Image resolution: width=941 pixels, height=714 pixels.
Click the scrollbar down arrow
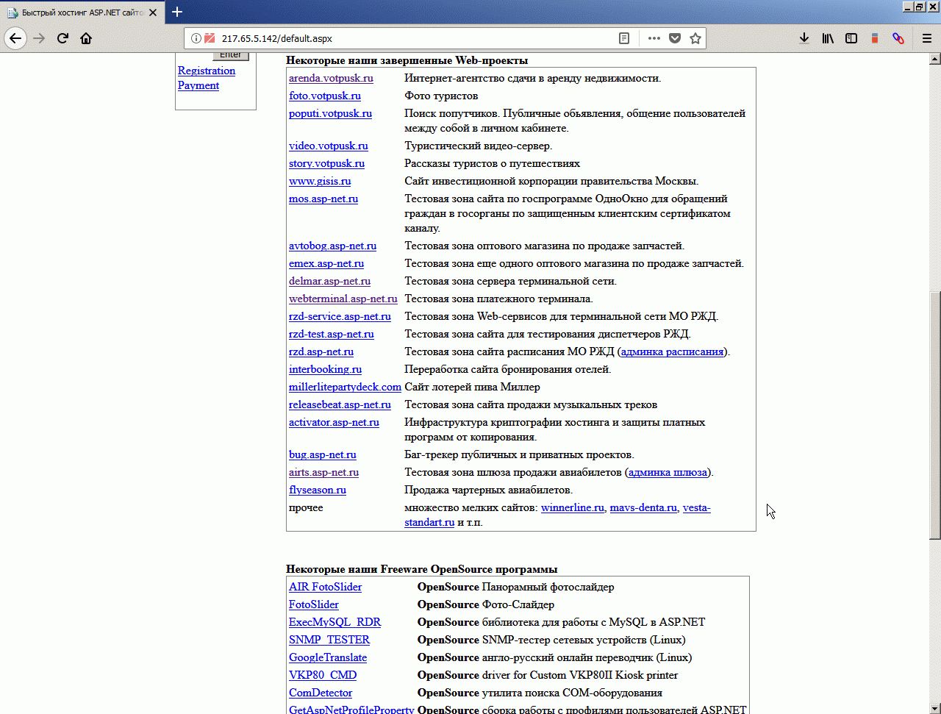(935, 708)
